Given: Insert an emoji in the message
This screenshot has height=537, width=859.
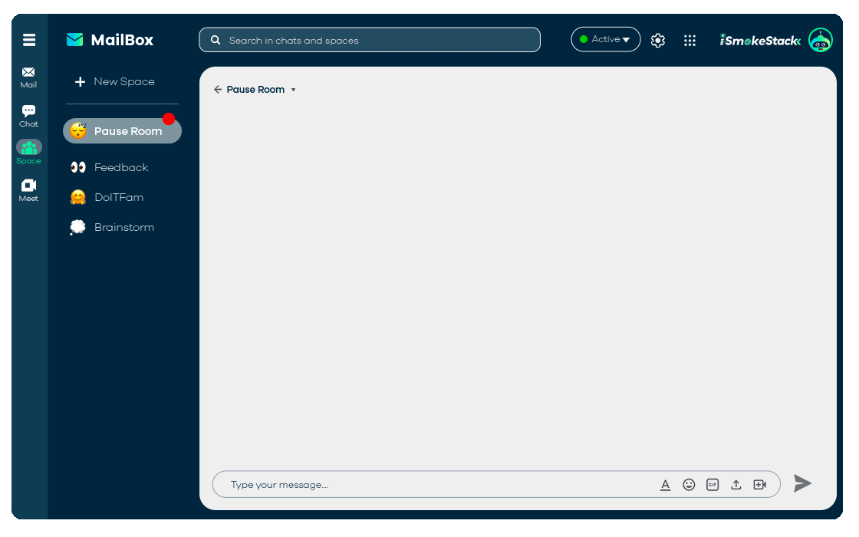Looking at the screenshot, I should click(689, 485).
